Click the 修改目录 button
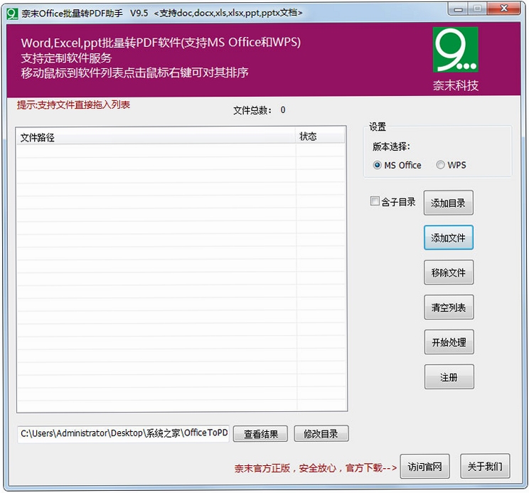This screenshot has width=529, height=493. click(321, 434)
